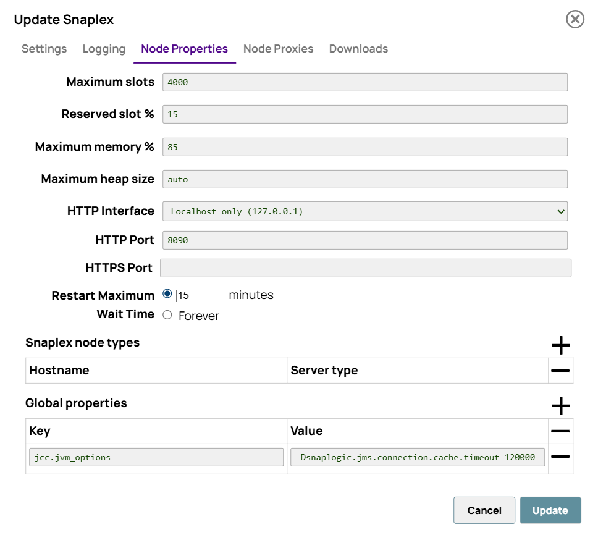Viewport: 598px width, 535px height.
Task: Click the Maximum slots field
Action: click(364, 82)
